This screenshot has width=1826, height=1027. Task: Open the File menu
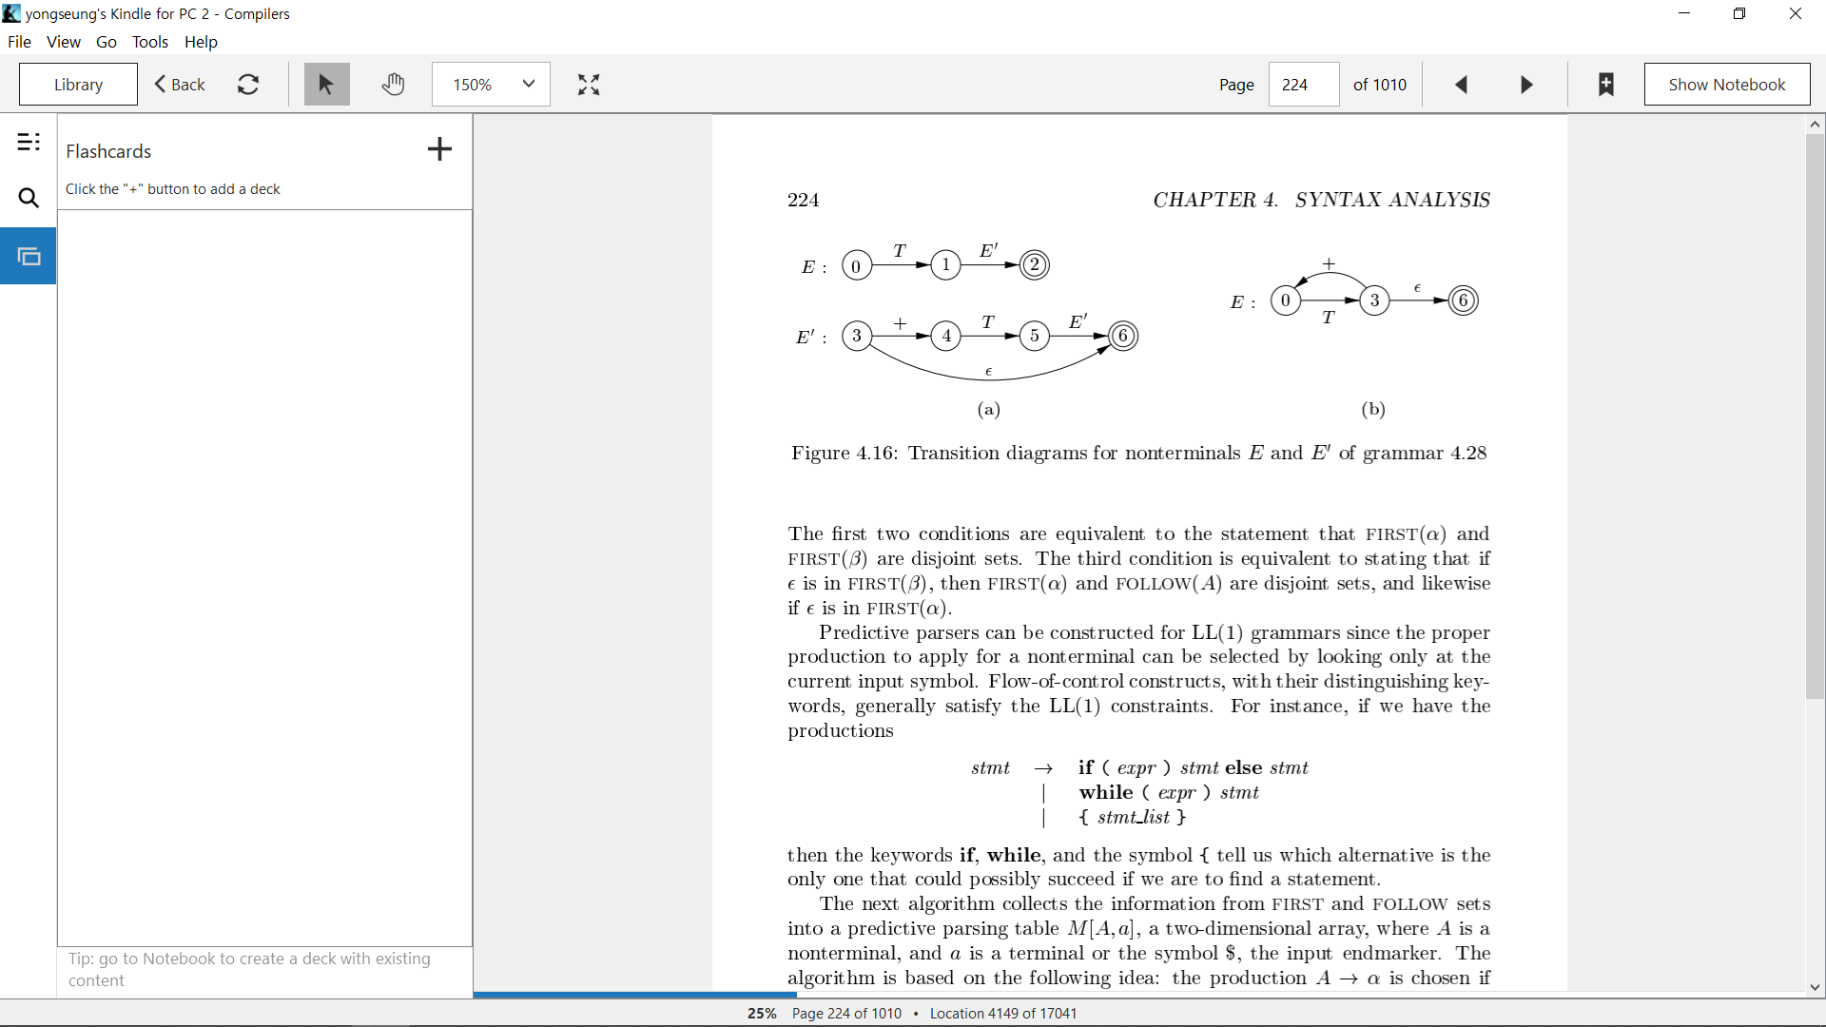(x=19, y=42)
